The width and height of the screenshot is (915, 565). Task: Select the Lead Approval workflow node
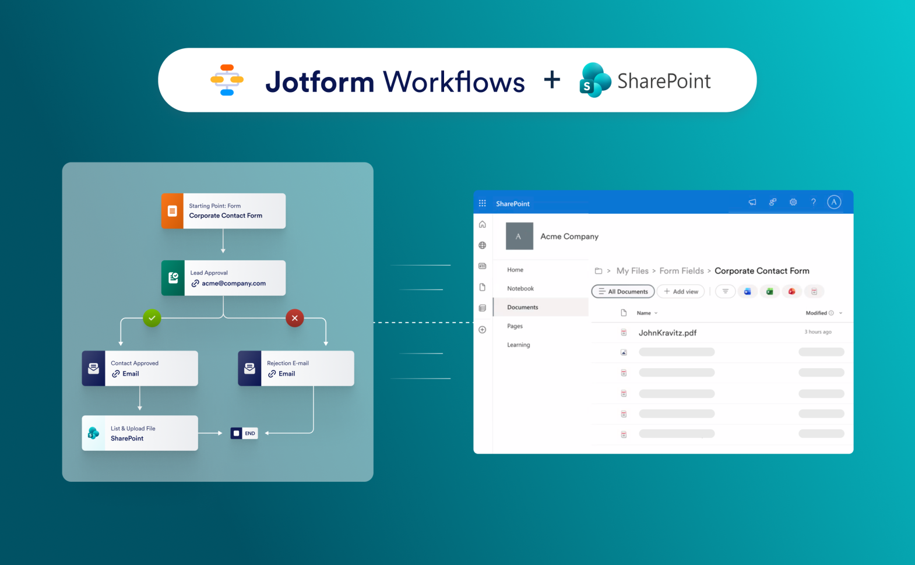pos(223,278)
